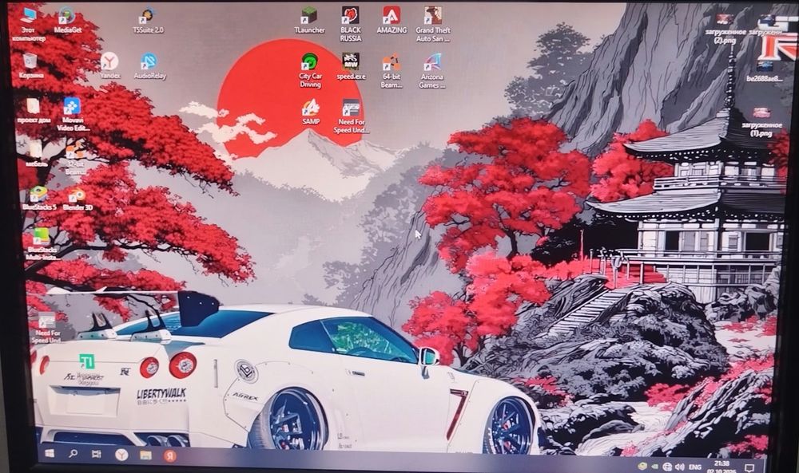
Task: Select the мебель file icon
Action: [x=36, y=155]
